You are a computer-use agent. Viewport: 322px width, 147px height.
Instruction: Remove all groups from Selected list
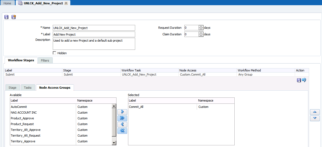122,131
